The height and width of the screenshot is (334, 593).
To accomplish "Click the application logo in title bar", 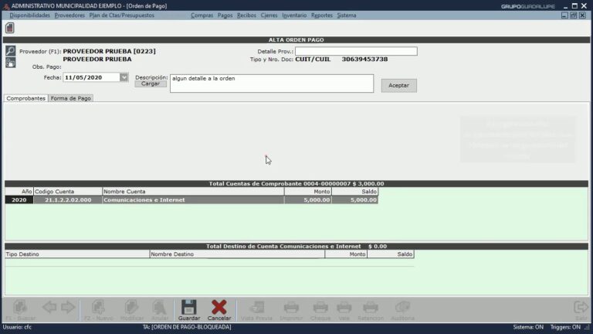I will (6, 6).
